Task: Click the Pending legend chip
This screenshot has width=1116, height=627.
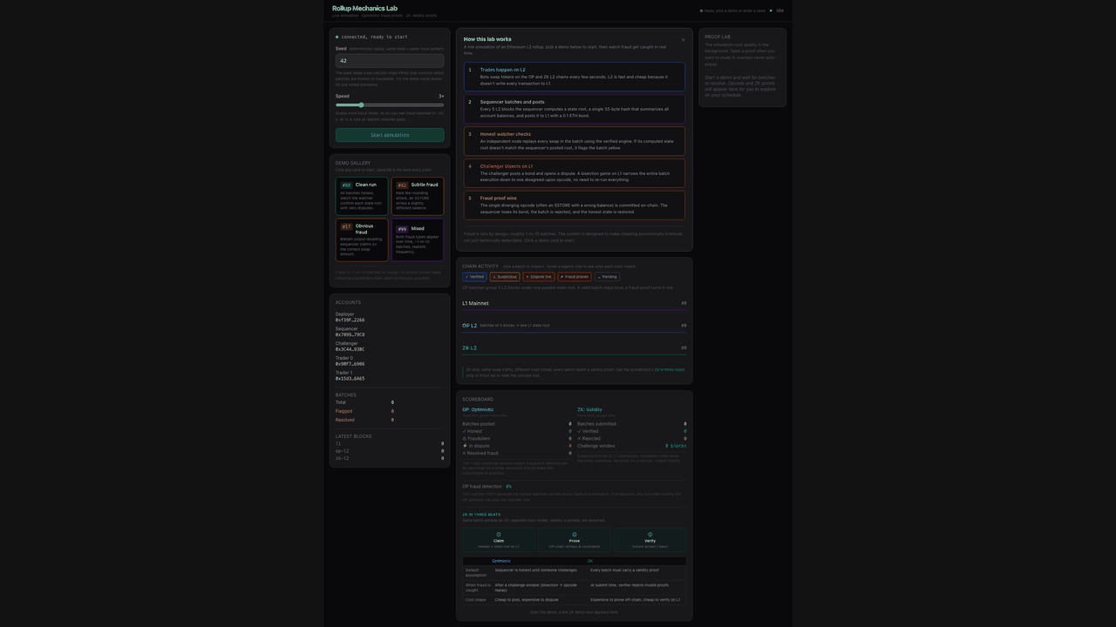Action: [x=607, y=277]
